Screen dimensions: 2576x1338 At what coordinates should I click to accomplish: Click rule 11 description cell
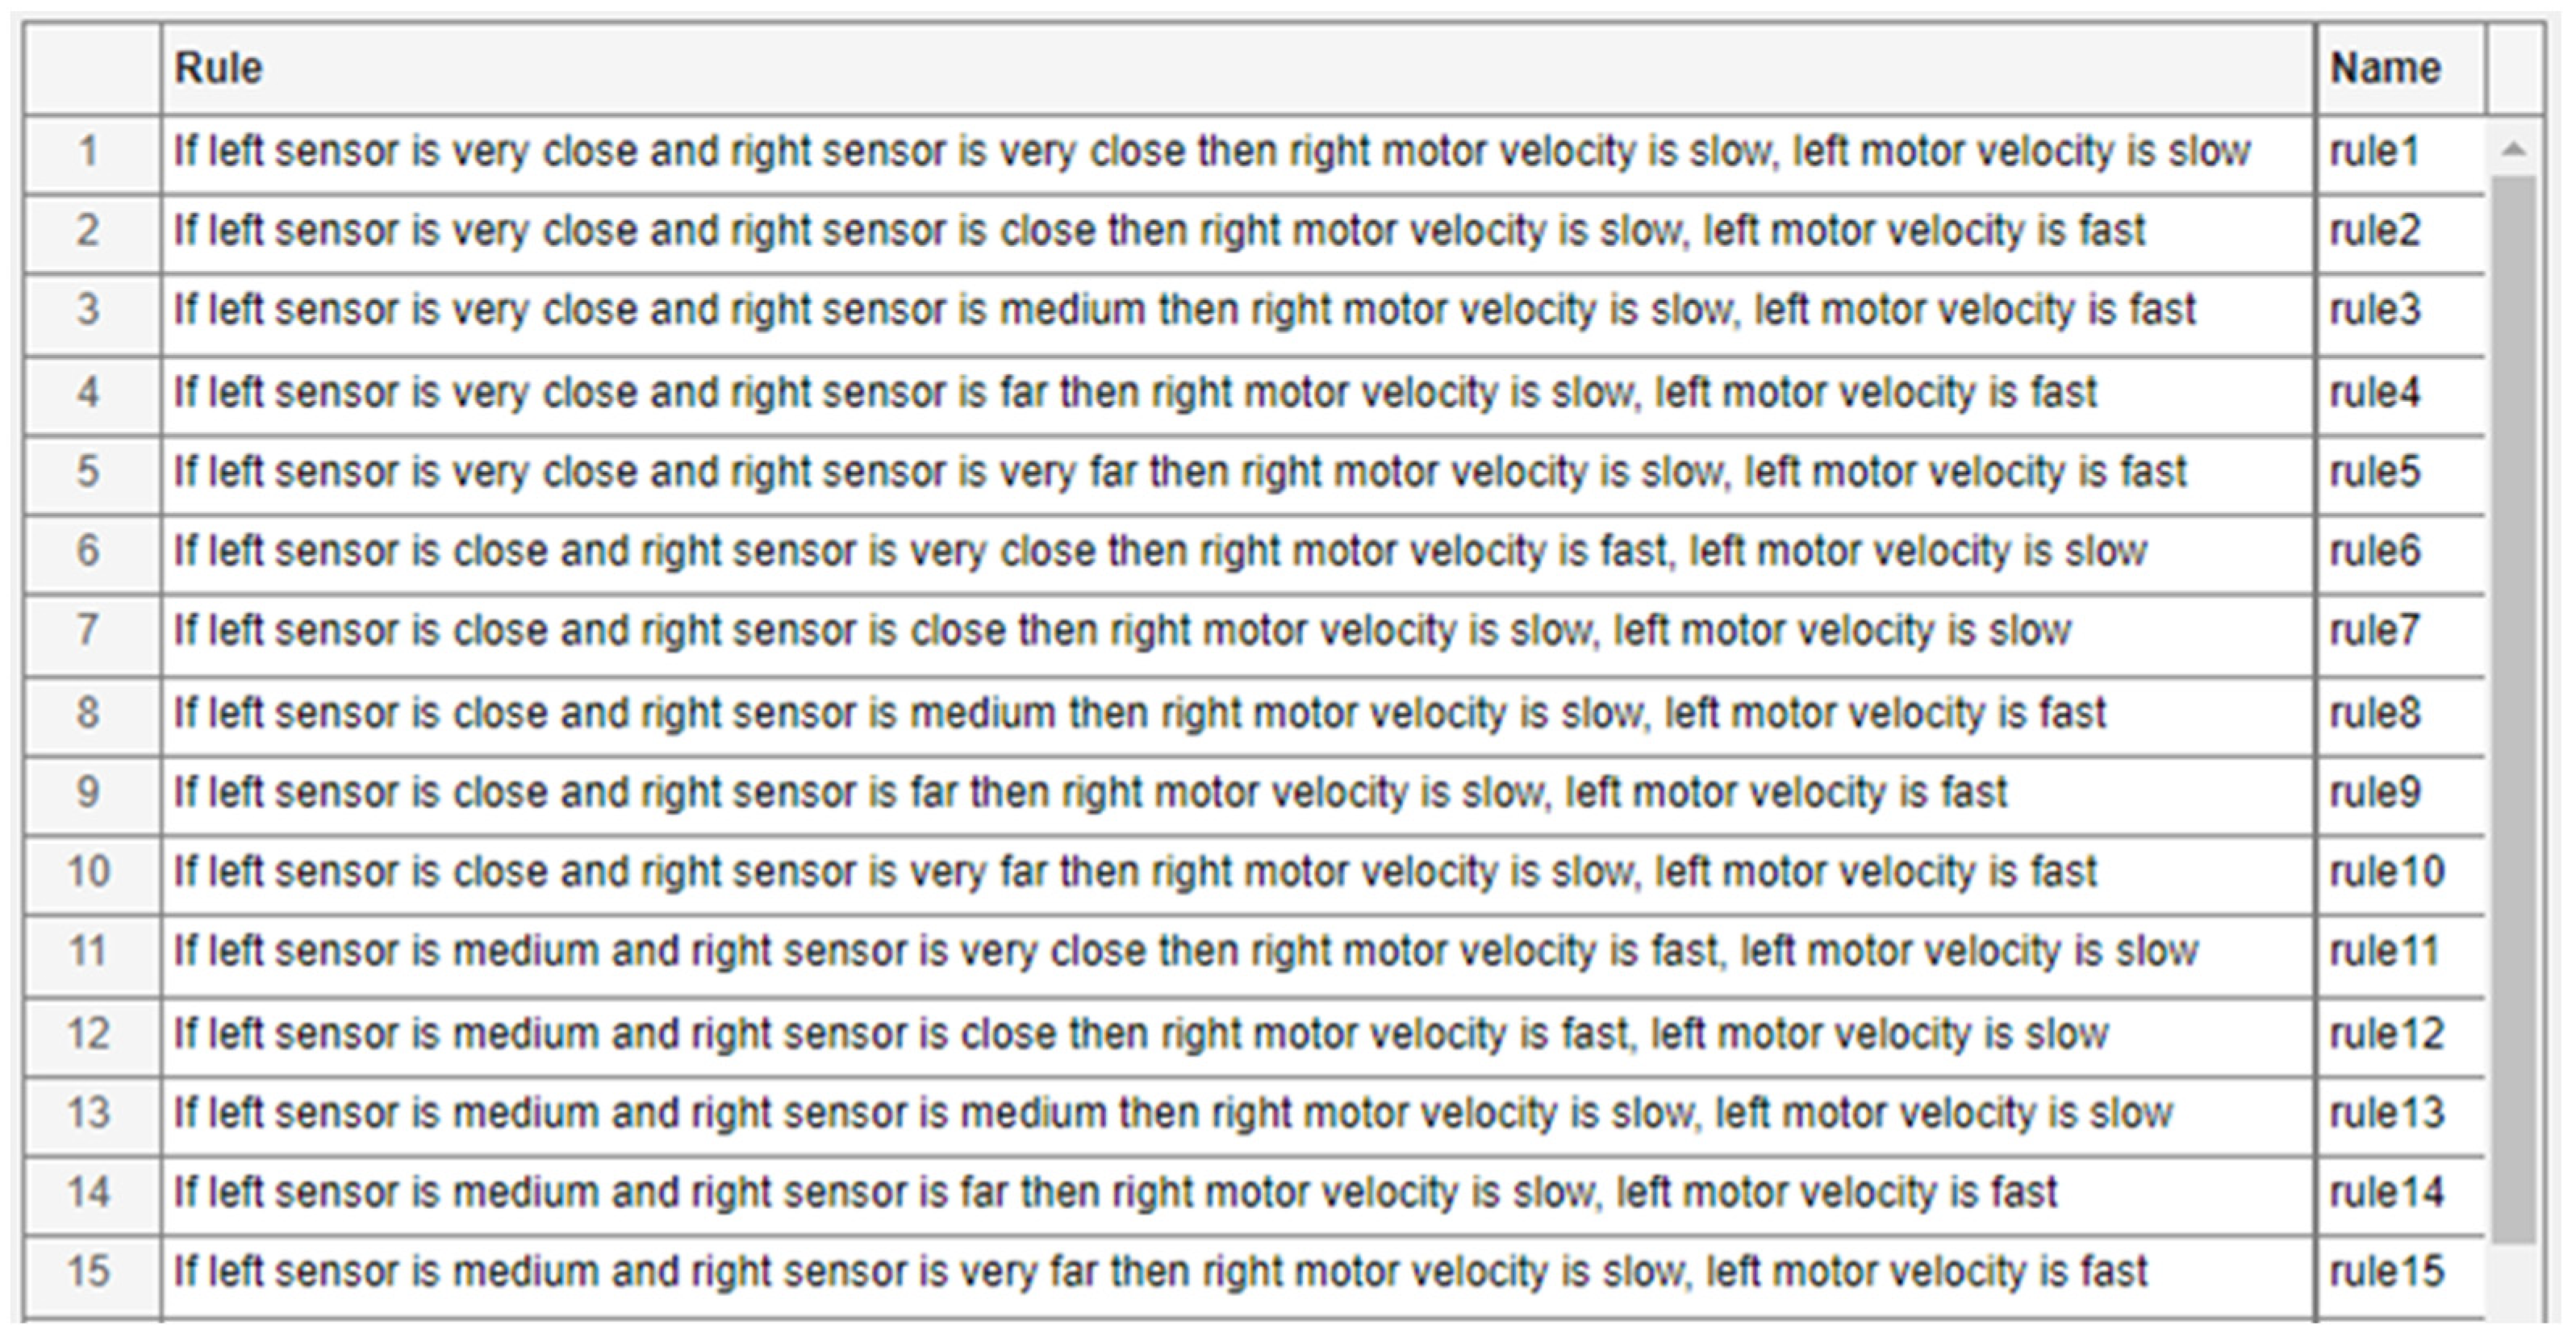(x=1185, y=952)
